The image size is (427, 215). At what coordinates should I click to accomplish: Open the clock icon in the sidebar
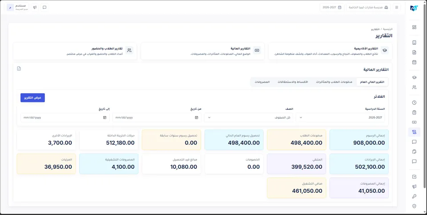pyautogui.click(x=414, y=103)
